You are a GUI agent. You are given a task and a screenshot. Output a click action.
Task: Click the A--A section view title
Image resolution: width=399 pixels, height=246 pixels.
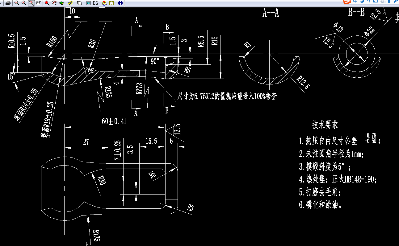271,13
